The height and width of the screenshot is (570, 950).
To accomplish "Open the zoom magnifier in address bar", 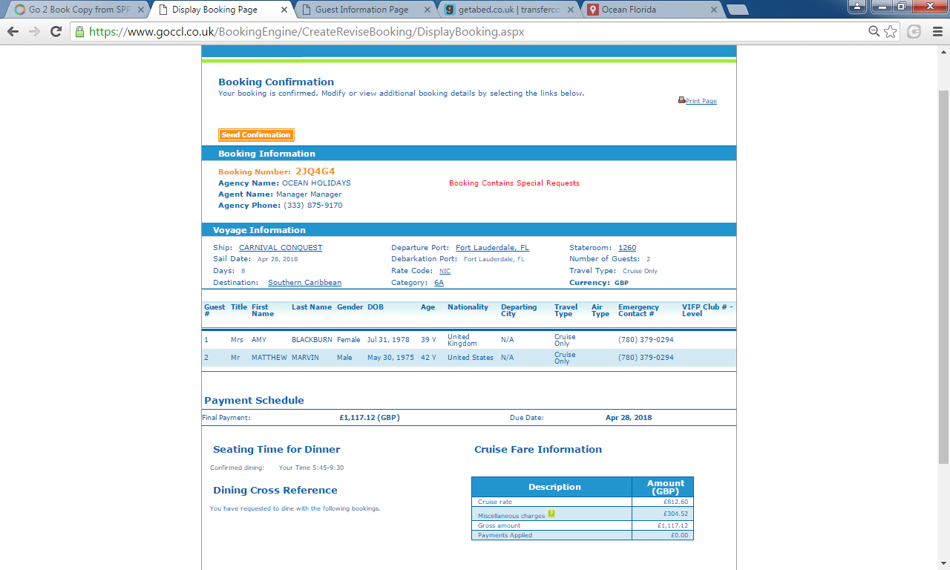I will tap(874, 32).
